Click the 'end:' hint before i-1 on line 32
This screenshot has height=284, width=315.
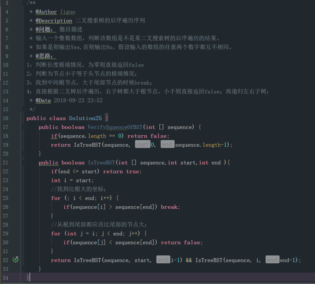pos(163,260)
